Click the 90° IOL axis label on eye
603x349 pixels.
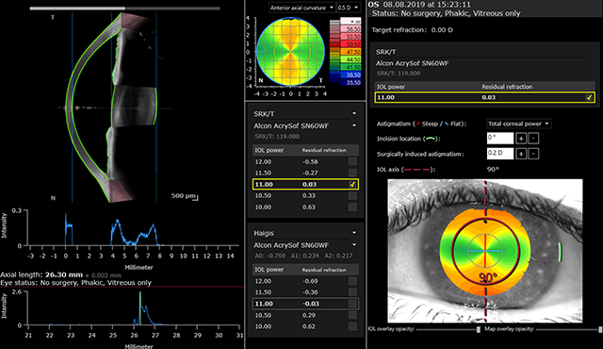coord(488,277)
